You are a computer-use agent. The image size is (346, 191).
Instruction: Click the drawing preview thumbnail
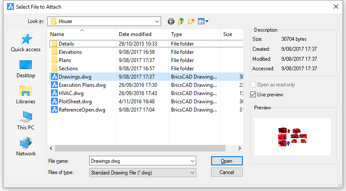(x=292, y=136)
